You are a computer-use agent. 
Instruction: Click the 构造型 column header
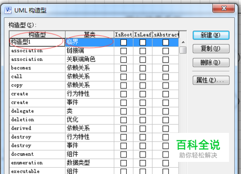coord(37,34)
